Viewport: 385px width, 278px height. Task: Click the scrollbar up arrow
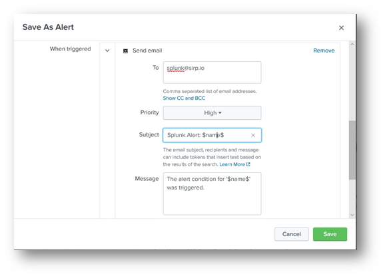coord(352,45)
